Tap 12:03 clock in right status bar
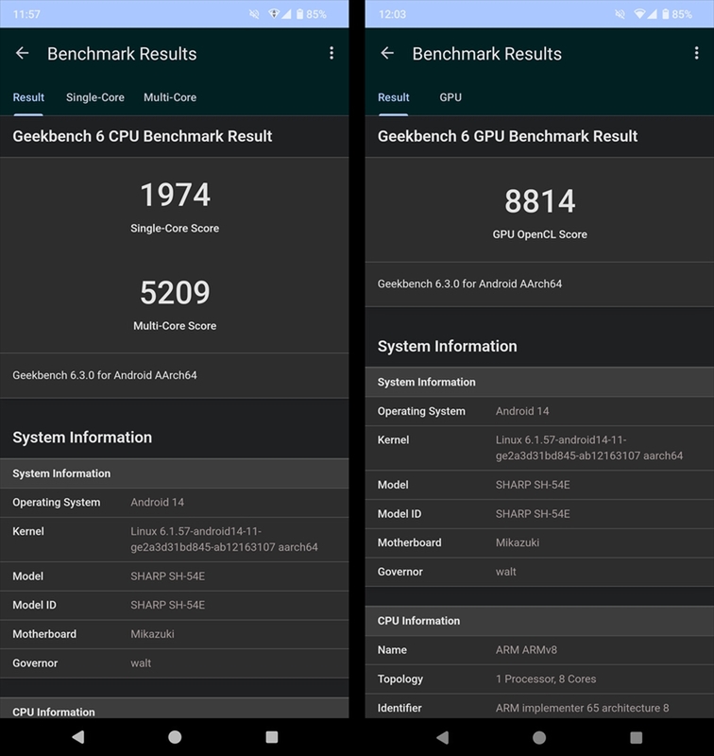The image size is (714, 756). (392, 14)
